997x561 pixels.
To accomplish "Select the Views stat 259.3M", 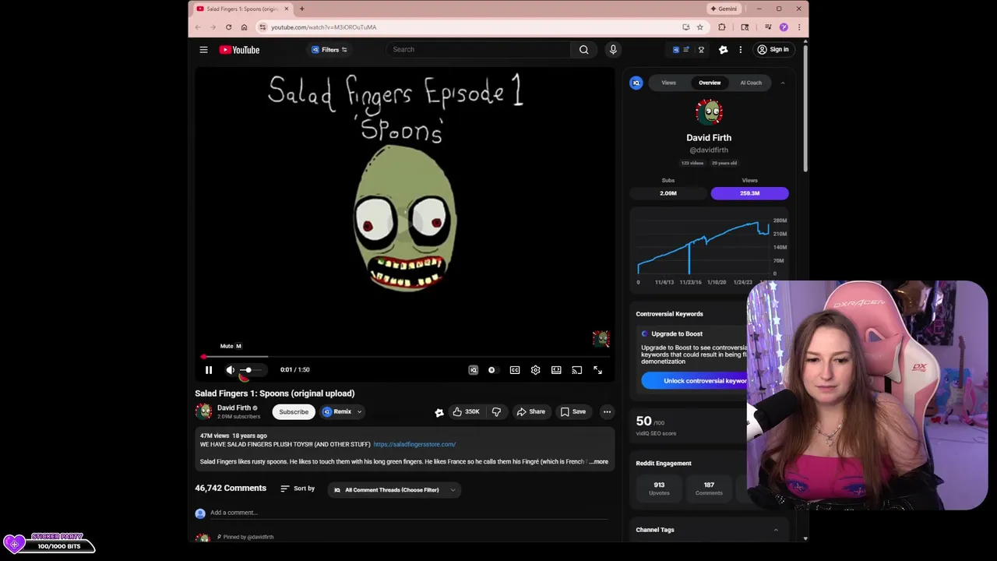I will click(749, 193).
